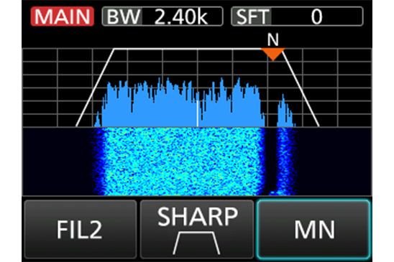Image resolution: width=394 pixels, height=262 pixels.
Task: Select the SFT shift value field
Action: click(x=297, y=17)
